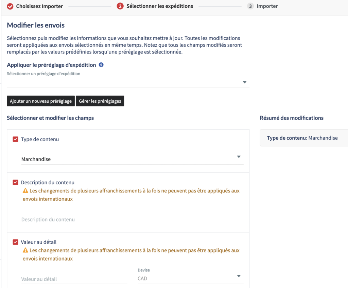Open the Marchandise content type dropdown
348x288 pixels.
click(133, 159)
